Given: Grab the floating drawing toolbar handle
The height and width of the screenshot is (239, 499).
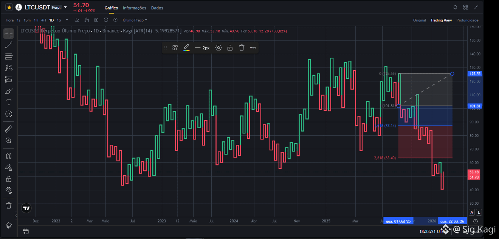Looking at the screenshot, I should [165, 48].
